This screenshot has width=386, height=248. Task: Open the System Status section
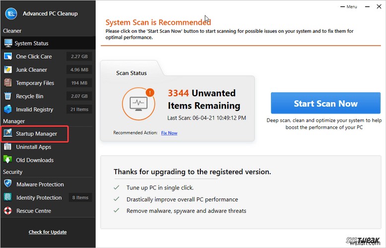click(x=48, y=43)
